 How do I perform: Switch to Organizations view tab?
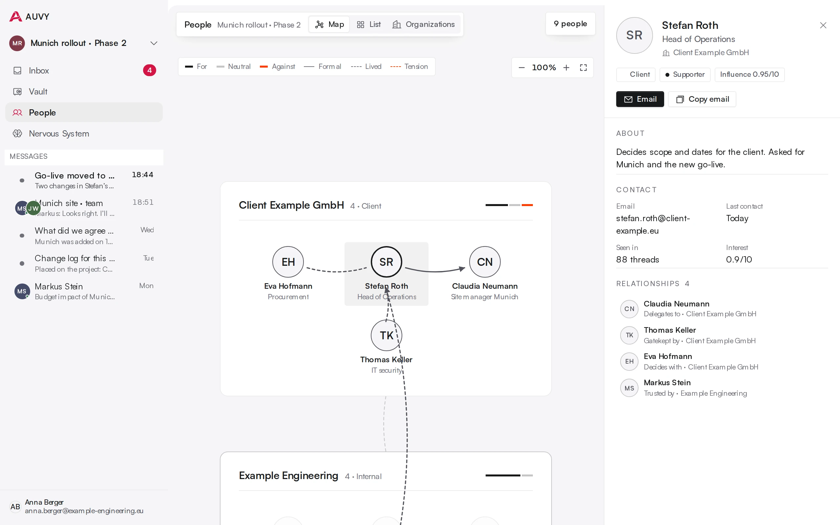click(424, 24)
